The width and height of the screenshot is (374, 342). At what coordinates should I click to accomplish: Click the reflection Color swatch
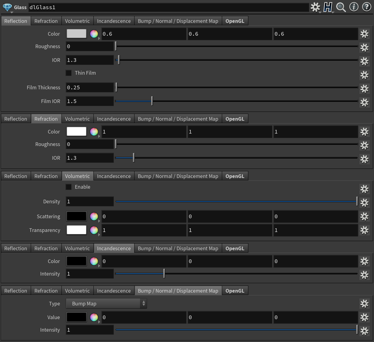tap(76, 34)
